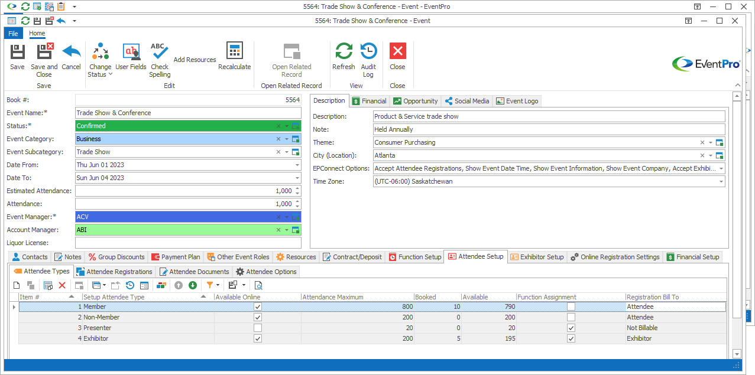The image size is (755, 375).
Task: Toggle Function Assignment for Presenter row
Action: (x=571, y=328)
